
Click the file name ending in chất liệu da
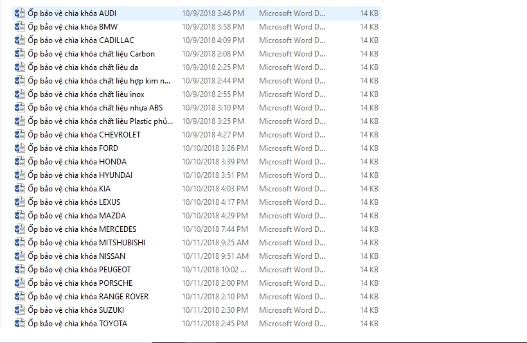83,67
